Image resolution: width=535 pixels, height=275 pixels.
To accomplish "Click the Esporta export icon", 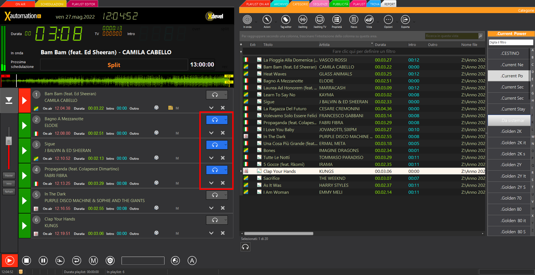I will 405,20.
